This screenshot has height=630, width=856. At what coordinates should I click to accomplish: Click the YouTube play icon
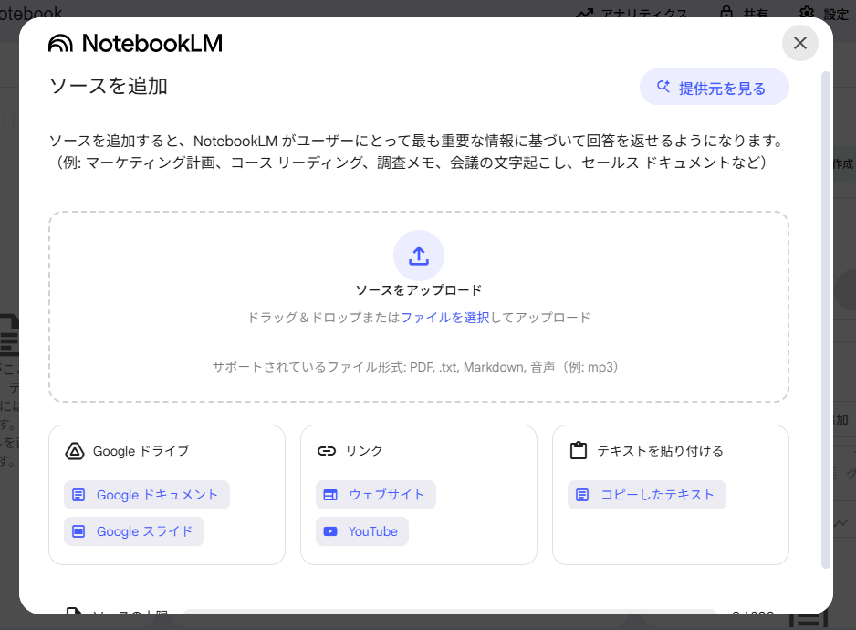[x=330, y=531]
